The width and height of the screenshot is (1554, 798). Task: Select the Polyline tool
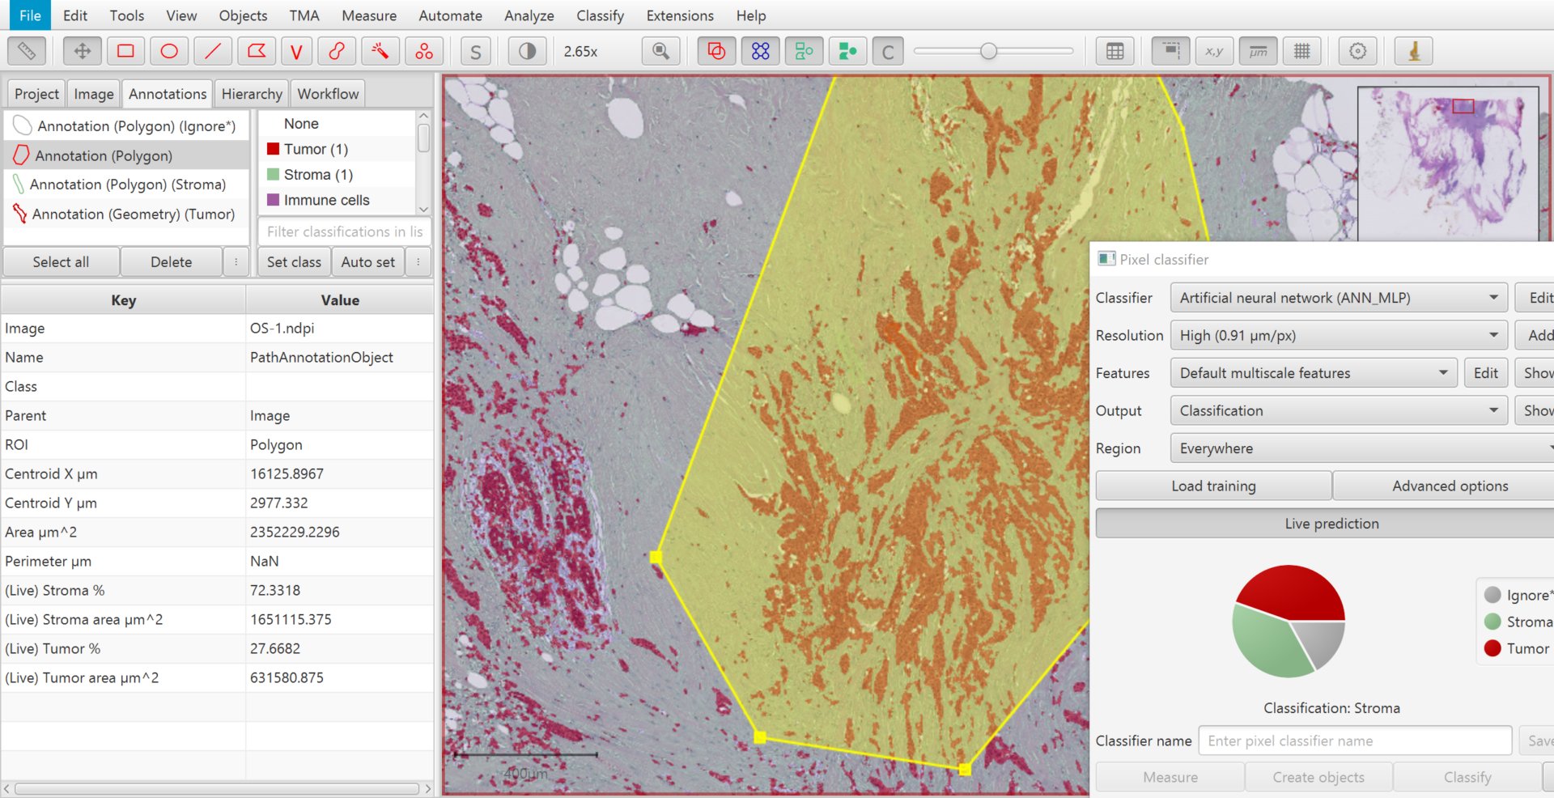click(296, 51)
